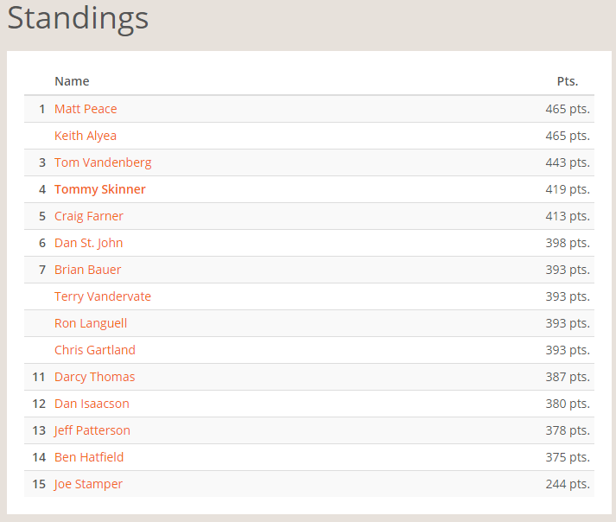This screenshot has height=522, width=616.
Task: Click Darcy Thomas at rank 11
Action: [95, 377]
